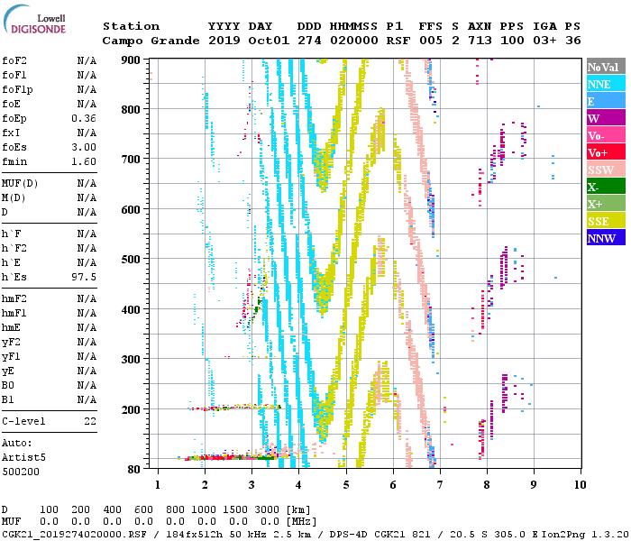The image size is (631, 541).
Task: Click the MUF(D) parameter label
Action: click(20, 184)
